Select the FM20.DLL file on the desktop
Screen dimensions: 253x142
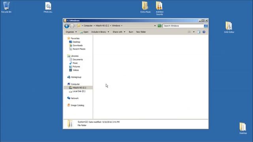[48, 7]
